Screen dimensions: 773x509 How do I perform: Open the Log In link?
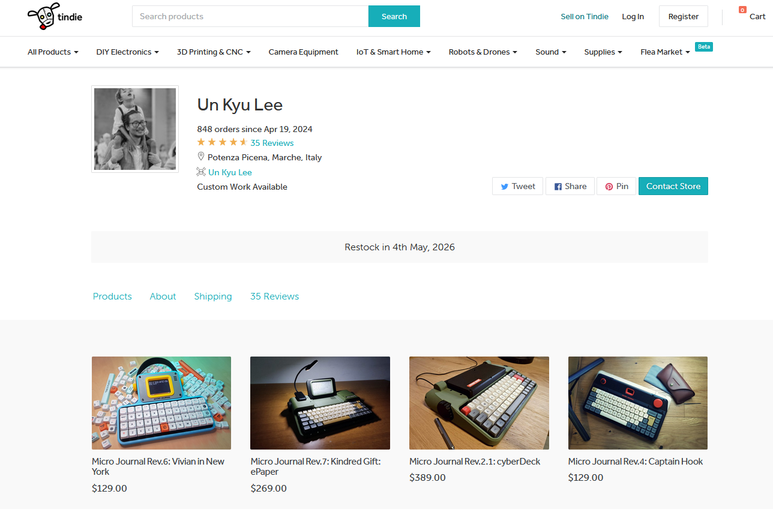click(633, 17)
